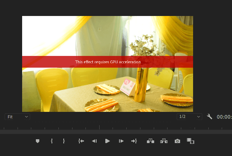Play the program monitor video
Screen dimensions: 232x156
[x=108, y=141]
